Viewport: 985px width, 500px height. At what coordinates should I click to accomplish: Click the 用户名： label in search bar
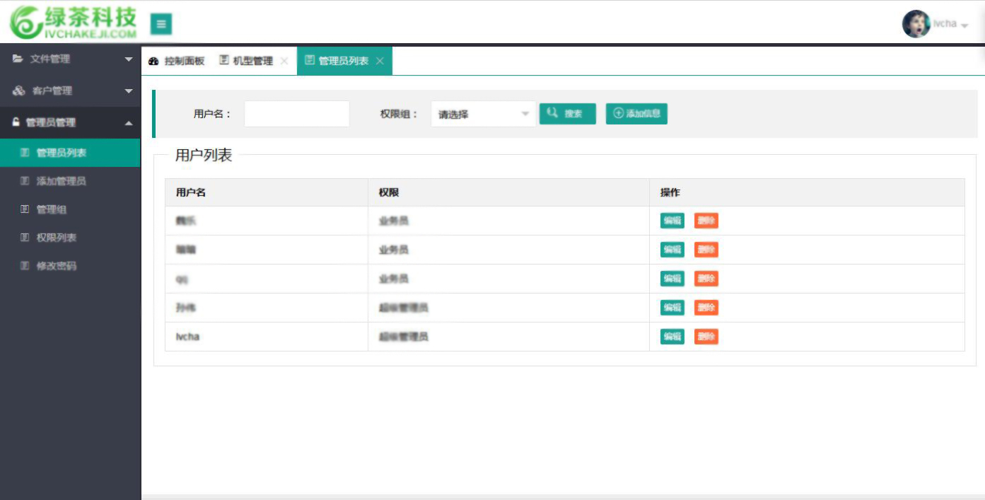[x=213, y=114]
